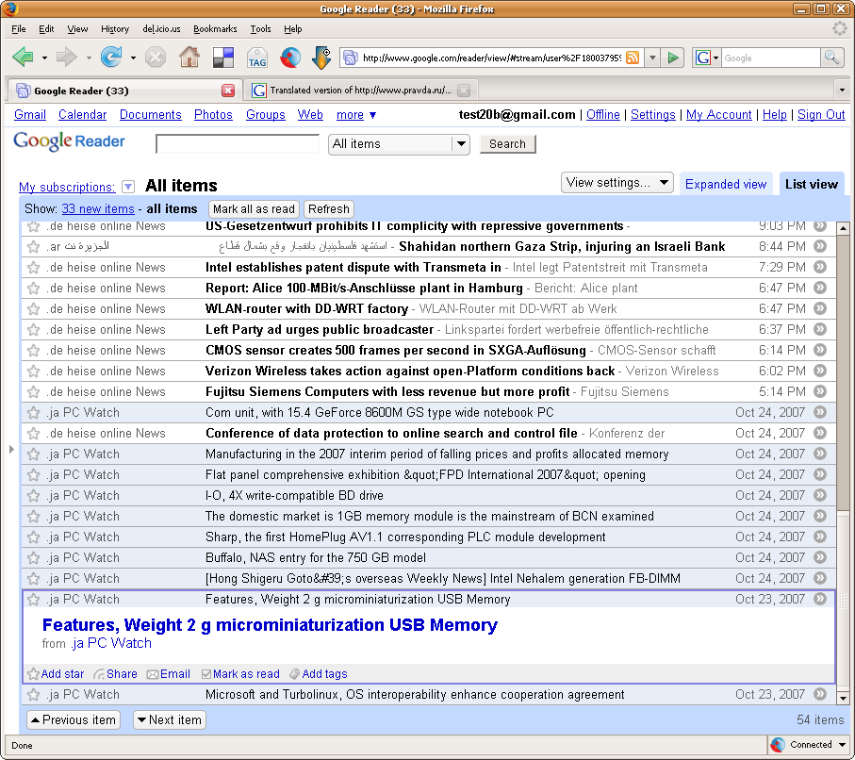Viewport: 855px width, 760px height.
Task: Click Share on the expanded item
Action: (x=116, y=674)
